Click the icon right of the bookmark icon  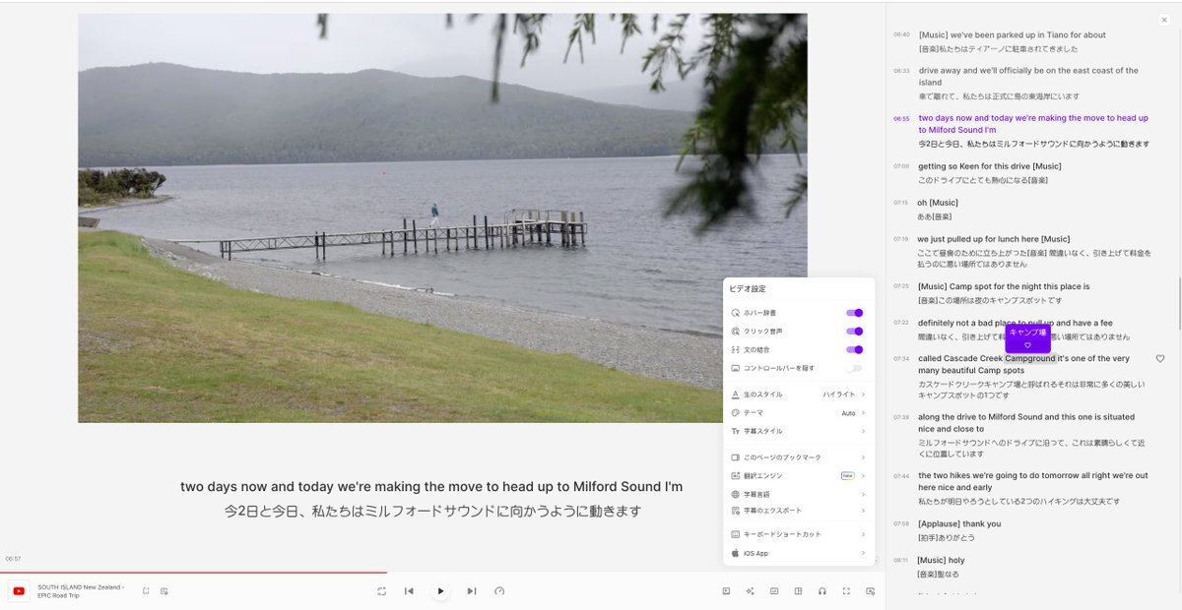tap(164, 591)
